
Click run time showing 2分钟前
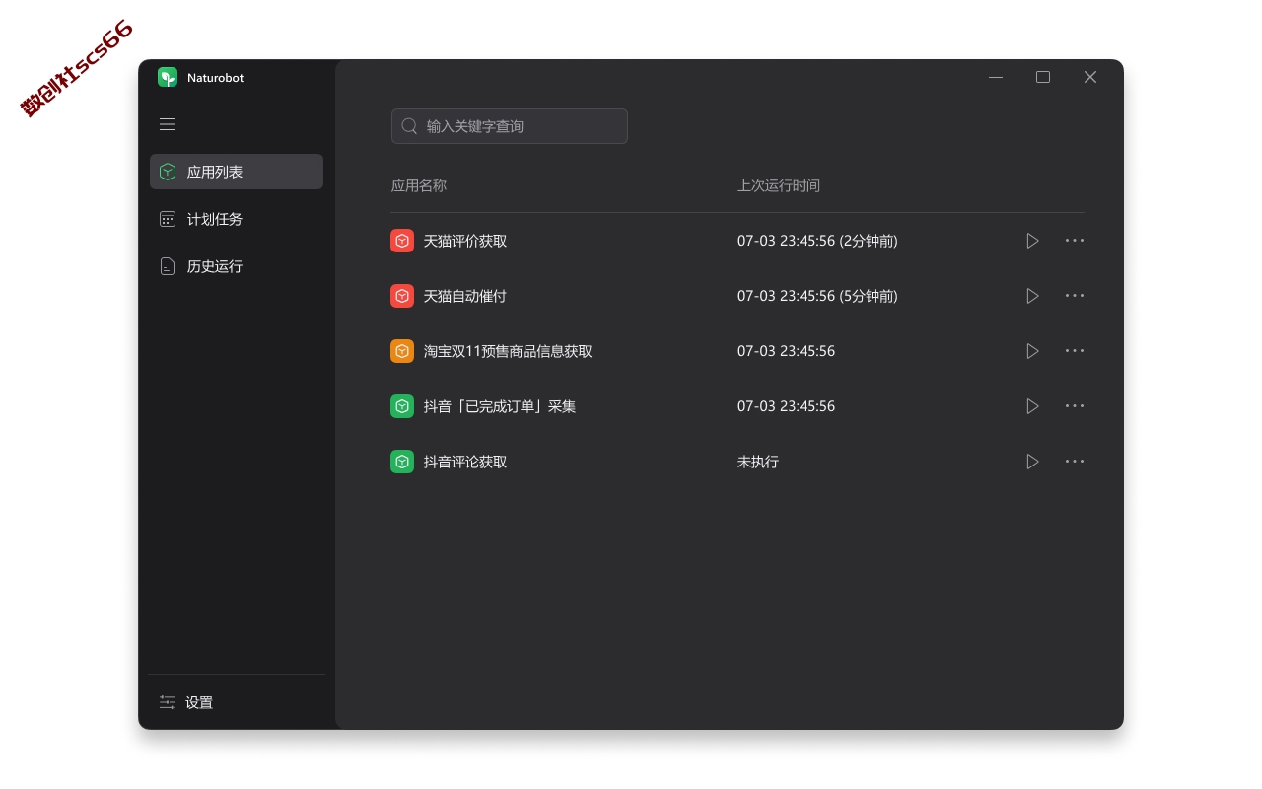(x=817, y=241)
